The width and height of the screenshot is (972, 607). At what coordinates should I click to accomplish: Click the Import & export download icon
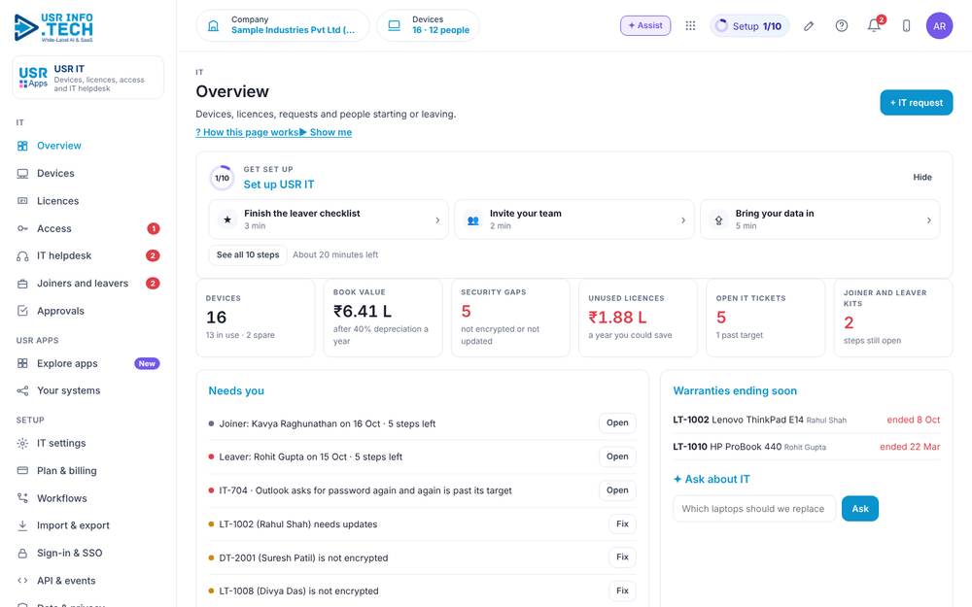pyautogui.click(x=22, y=525)
